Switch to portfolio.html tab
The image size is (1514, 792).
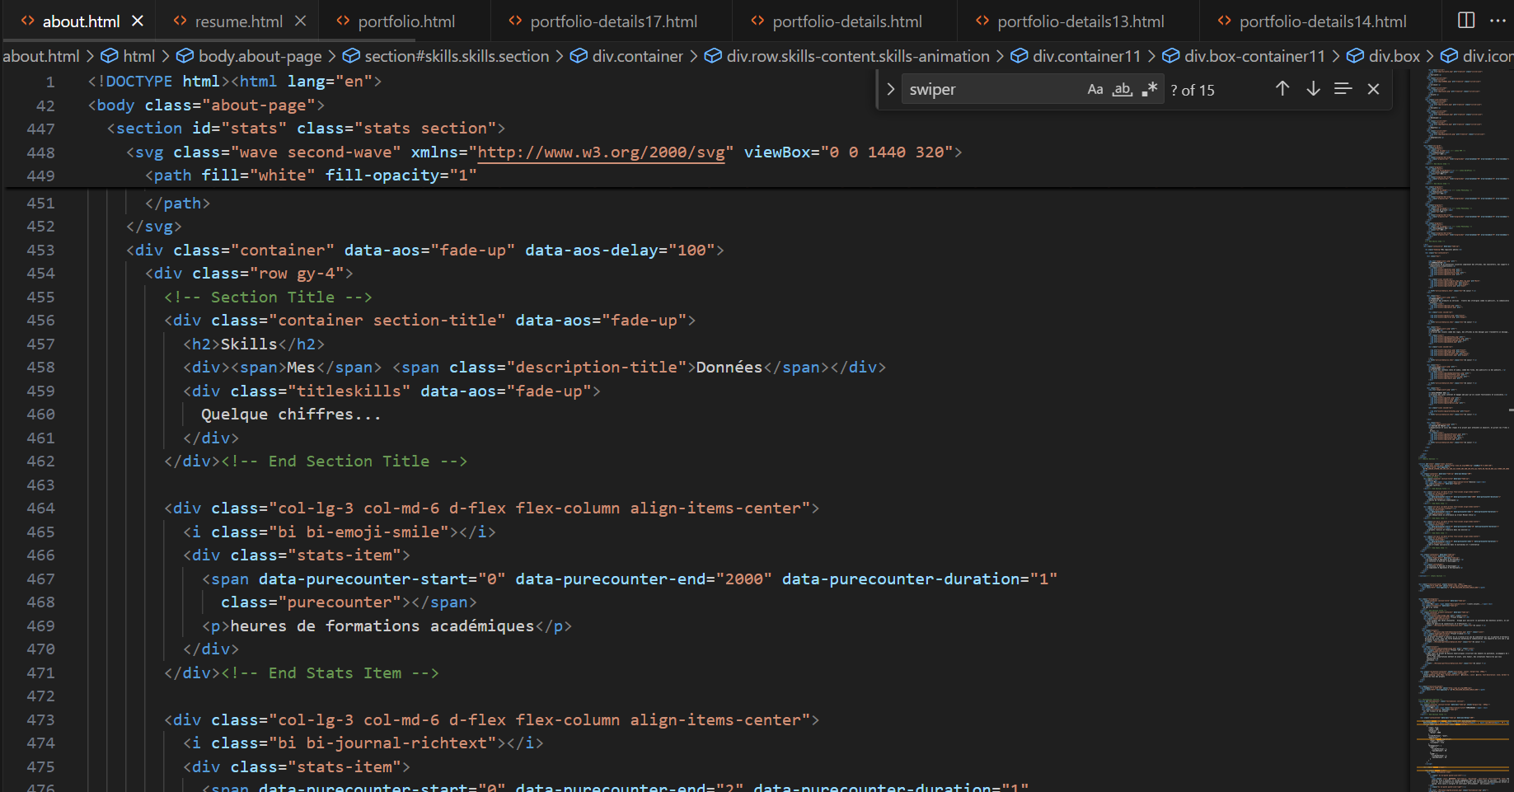(405, 21)
